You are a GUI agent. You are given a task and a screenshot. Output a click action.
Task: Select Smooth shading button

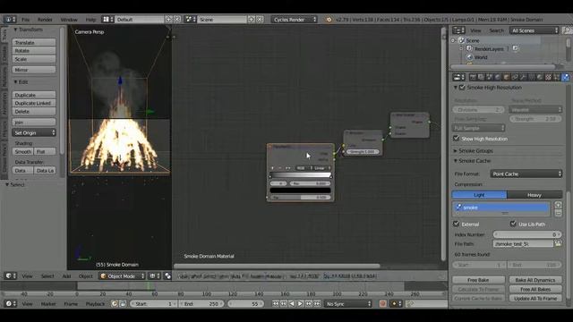coord(23,151)
